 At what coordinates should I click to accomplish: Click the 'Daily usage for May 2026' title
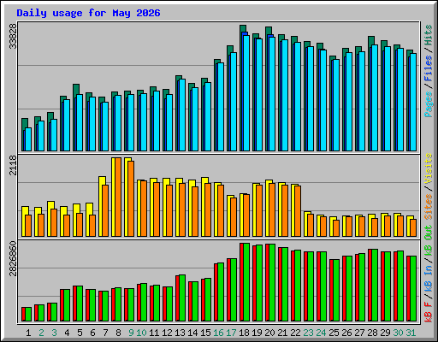[x=88, y=13]
